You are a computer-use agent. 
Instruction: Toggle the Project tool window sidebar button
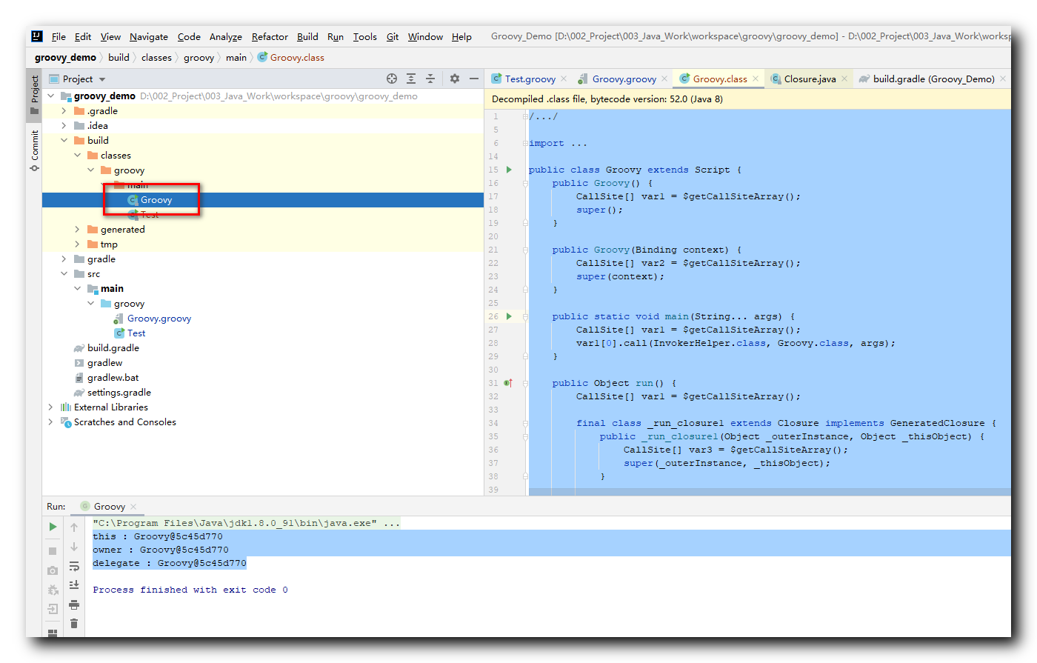[34, 94]
